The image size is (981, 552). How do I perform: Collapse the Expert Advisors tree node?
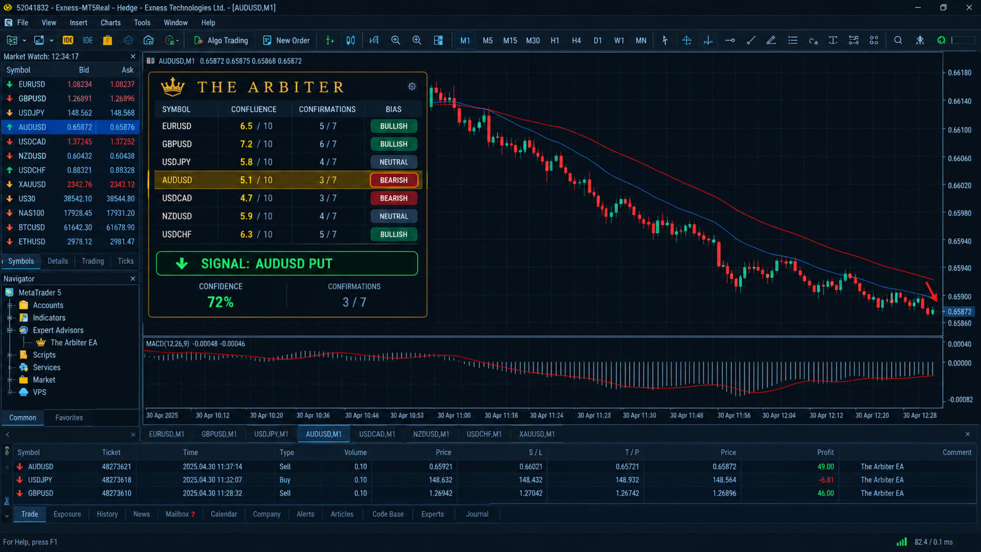point(10,330)
